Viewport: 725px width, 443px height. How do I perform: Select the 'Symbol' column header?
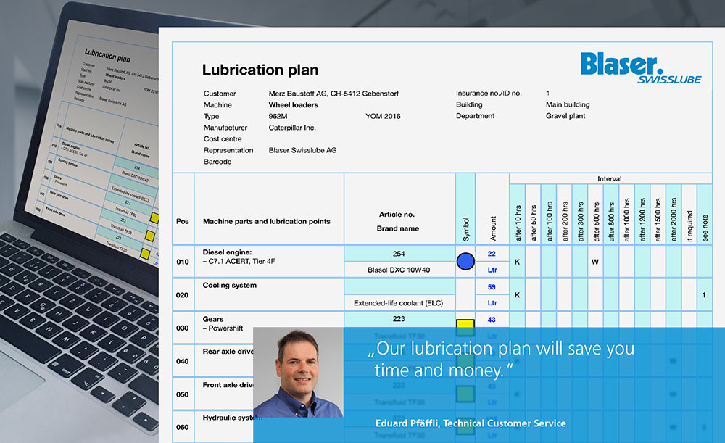click(x=465, y=229)
